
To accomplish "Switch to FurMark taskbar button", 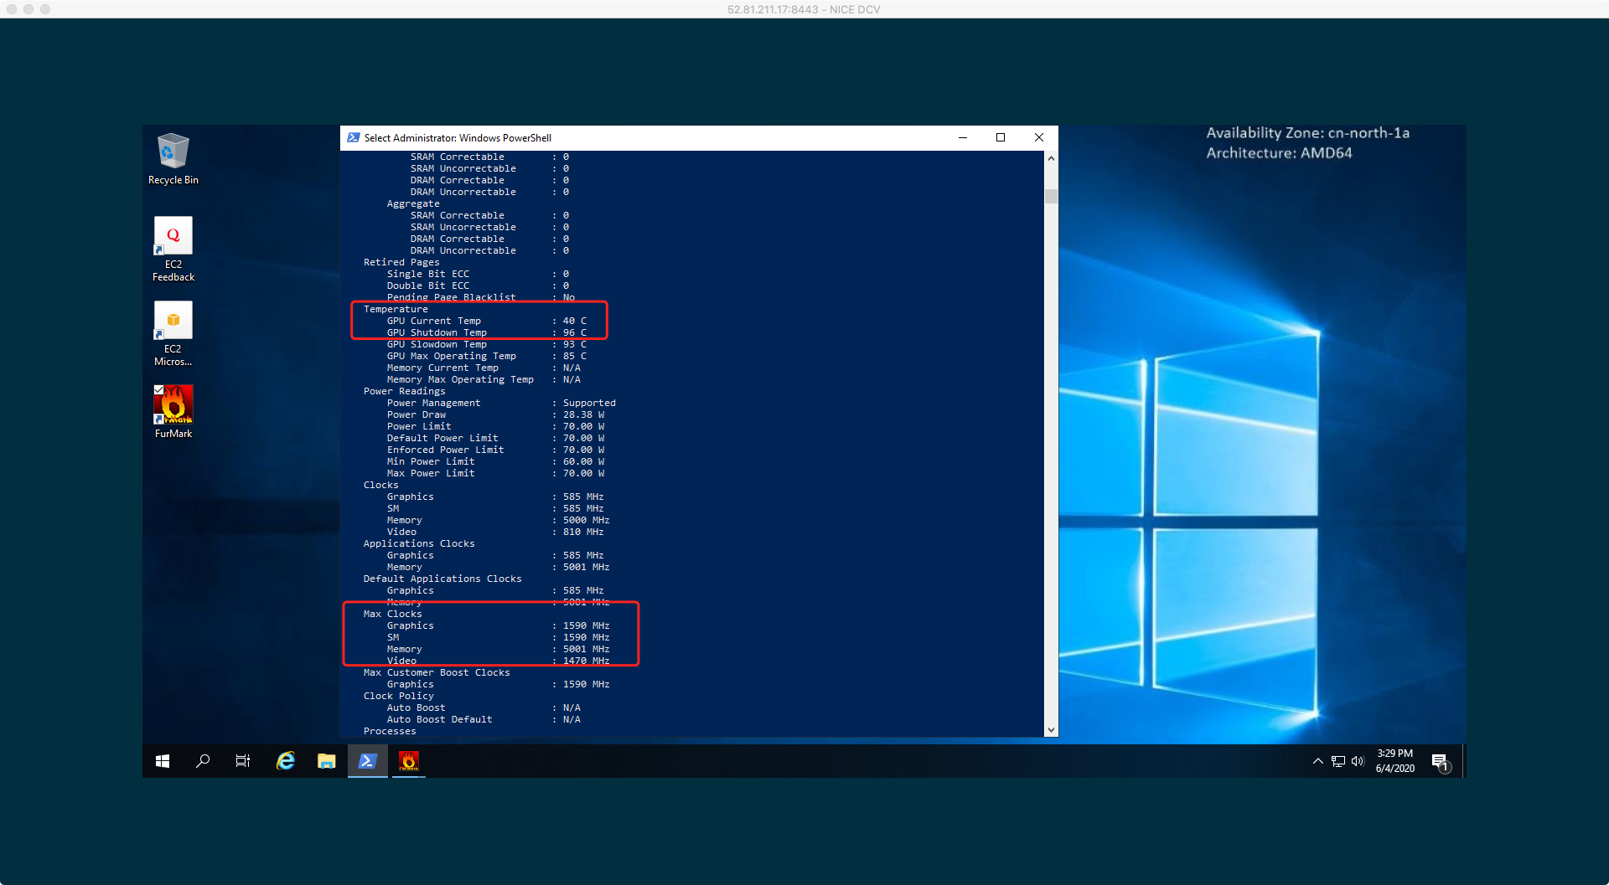I will coord(408,761).
